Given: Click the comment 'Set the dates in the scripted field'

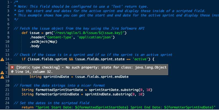Looking at the screenshot, I should 52,103.
